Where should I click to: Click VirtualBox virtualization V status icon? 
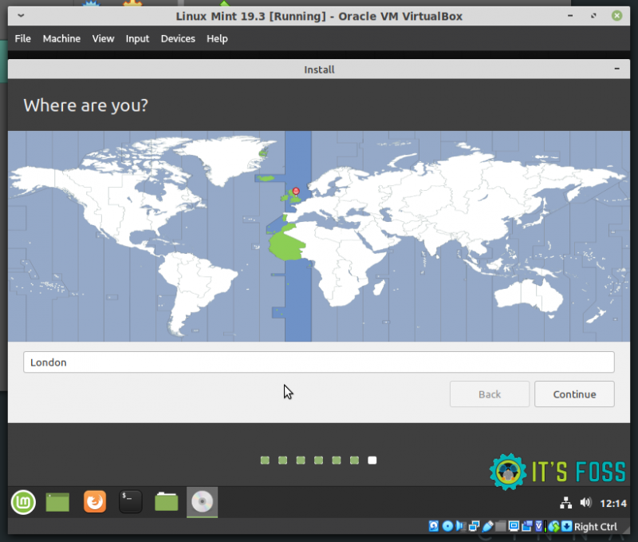(x=539, y=526)
